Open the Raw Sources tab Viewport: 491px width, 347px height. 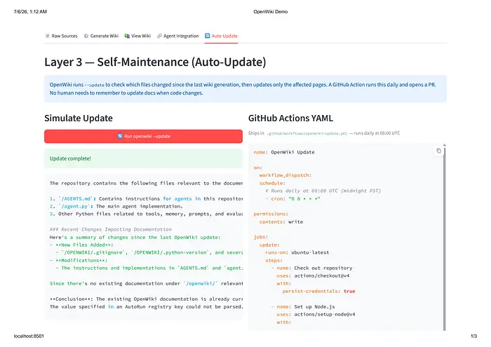click(x=62, y=36)
